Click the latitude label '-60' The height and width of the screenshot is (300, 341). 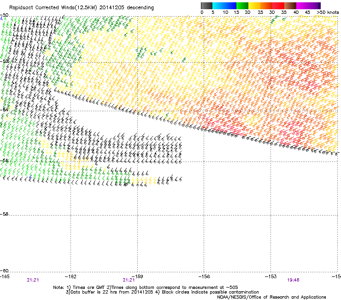[x=4, y=271]
